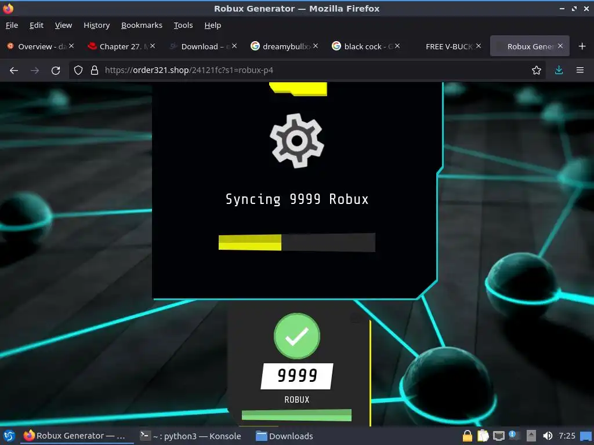
Task: Switch to Konsole python3 taskbar window
Action: (190, 436)
